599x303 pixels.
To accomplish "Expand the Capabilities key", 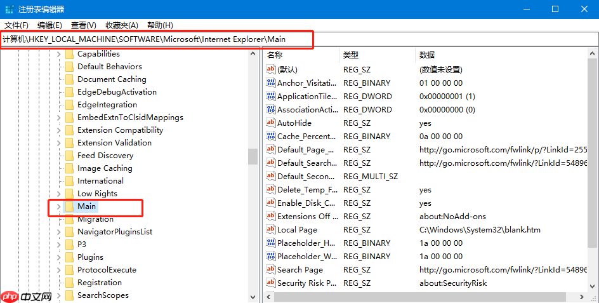I will pyautogui.click(x=59, y=55).
